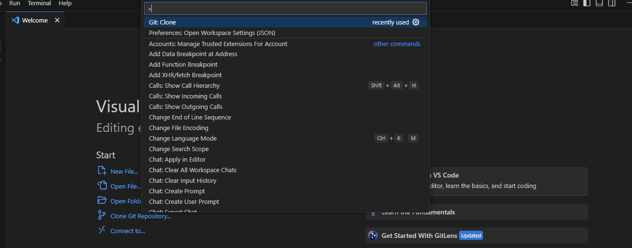Close the Welcome tab
Viewport: 632px width, 248px height.
coord(57,20)
